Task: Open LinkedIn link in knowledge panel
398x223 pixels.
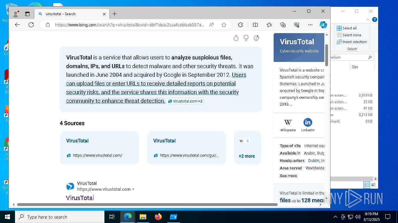Action: [x=308, y=125]
